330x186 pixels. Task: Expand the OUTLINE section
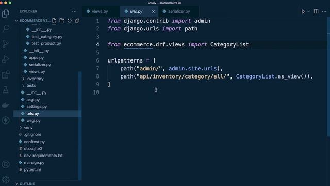click(x=27, y=184)
